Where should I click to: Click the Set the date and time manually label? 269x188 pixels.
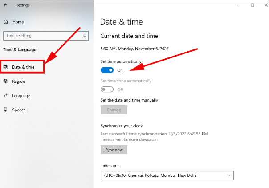pyautogui.click(x=129, y=100)
